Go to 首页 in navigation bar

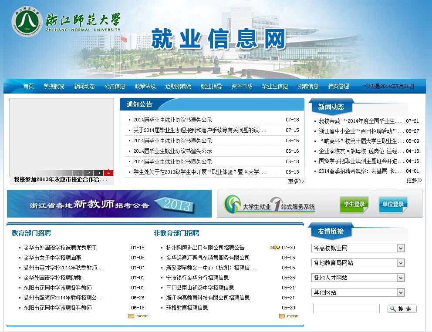(x=28, y=86)
